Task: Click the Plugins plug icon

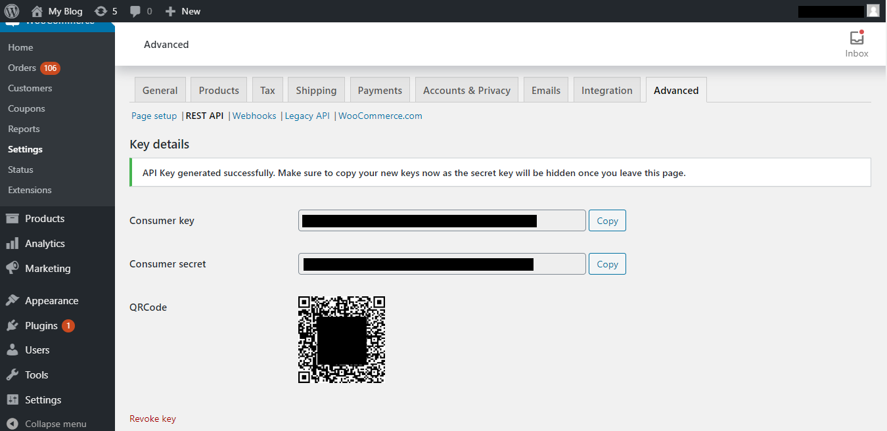Action: [12, 326]
